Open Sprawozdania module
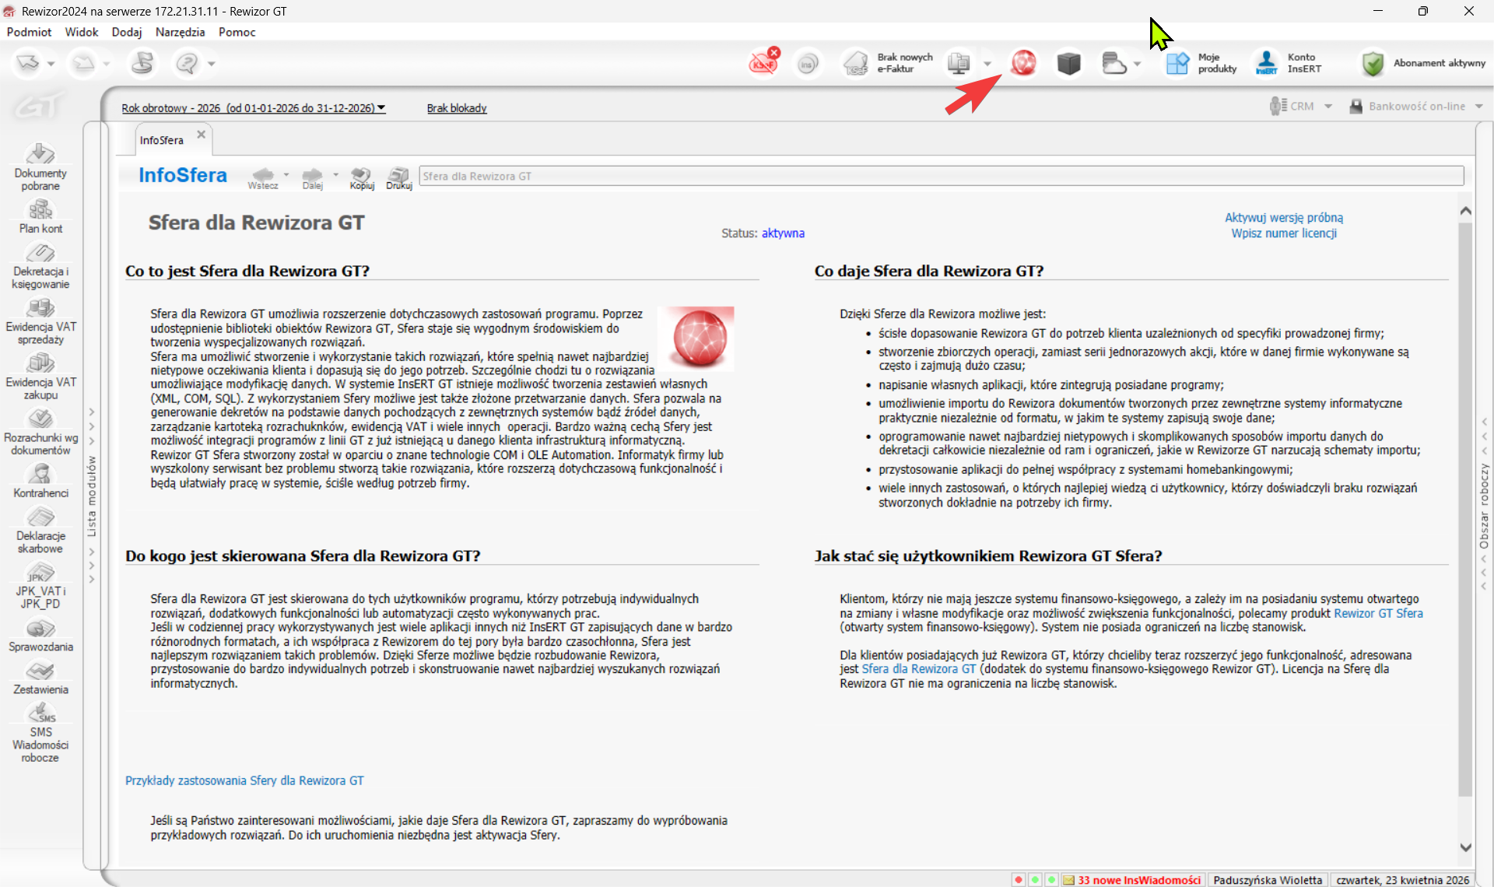Viewport: 1494px width, 887px height. [x=40, y=635]
